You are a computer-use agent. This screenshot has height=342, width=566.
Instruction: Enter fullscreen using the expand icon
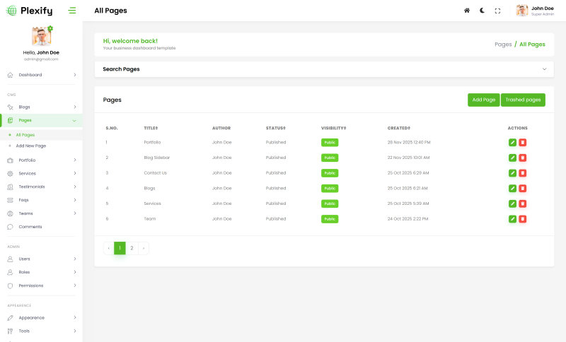coord(497,11)
